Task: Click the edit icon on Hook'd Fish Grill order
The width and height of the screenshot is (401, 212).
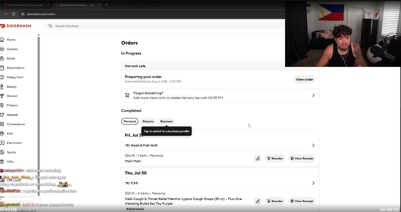Action: tap(258, 159)
